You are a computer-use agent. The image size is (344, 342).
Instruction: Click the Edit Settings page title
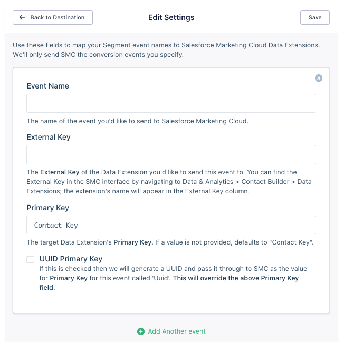pyautogui.click(x=171, y=17)
